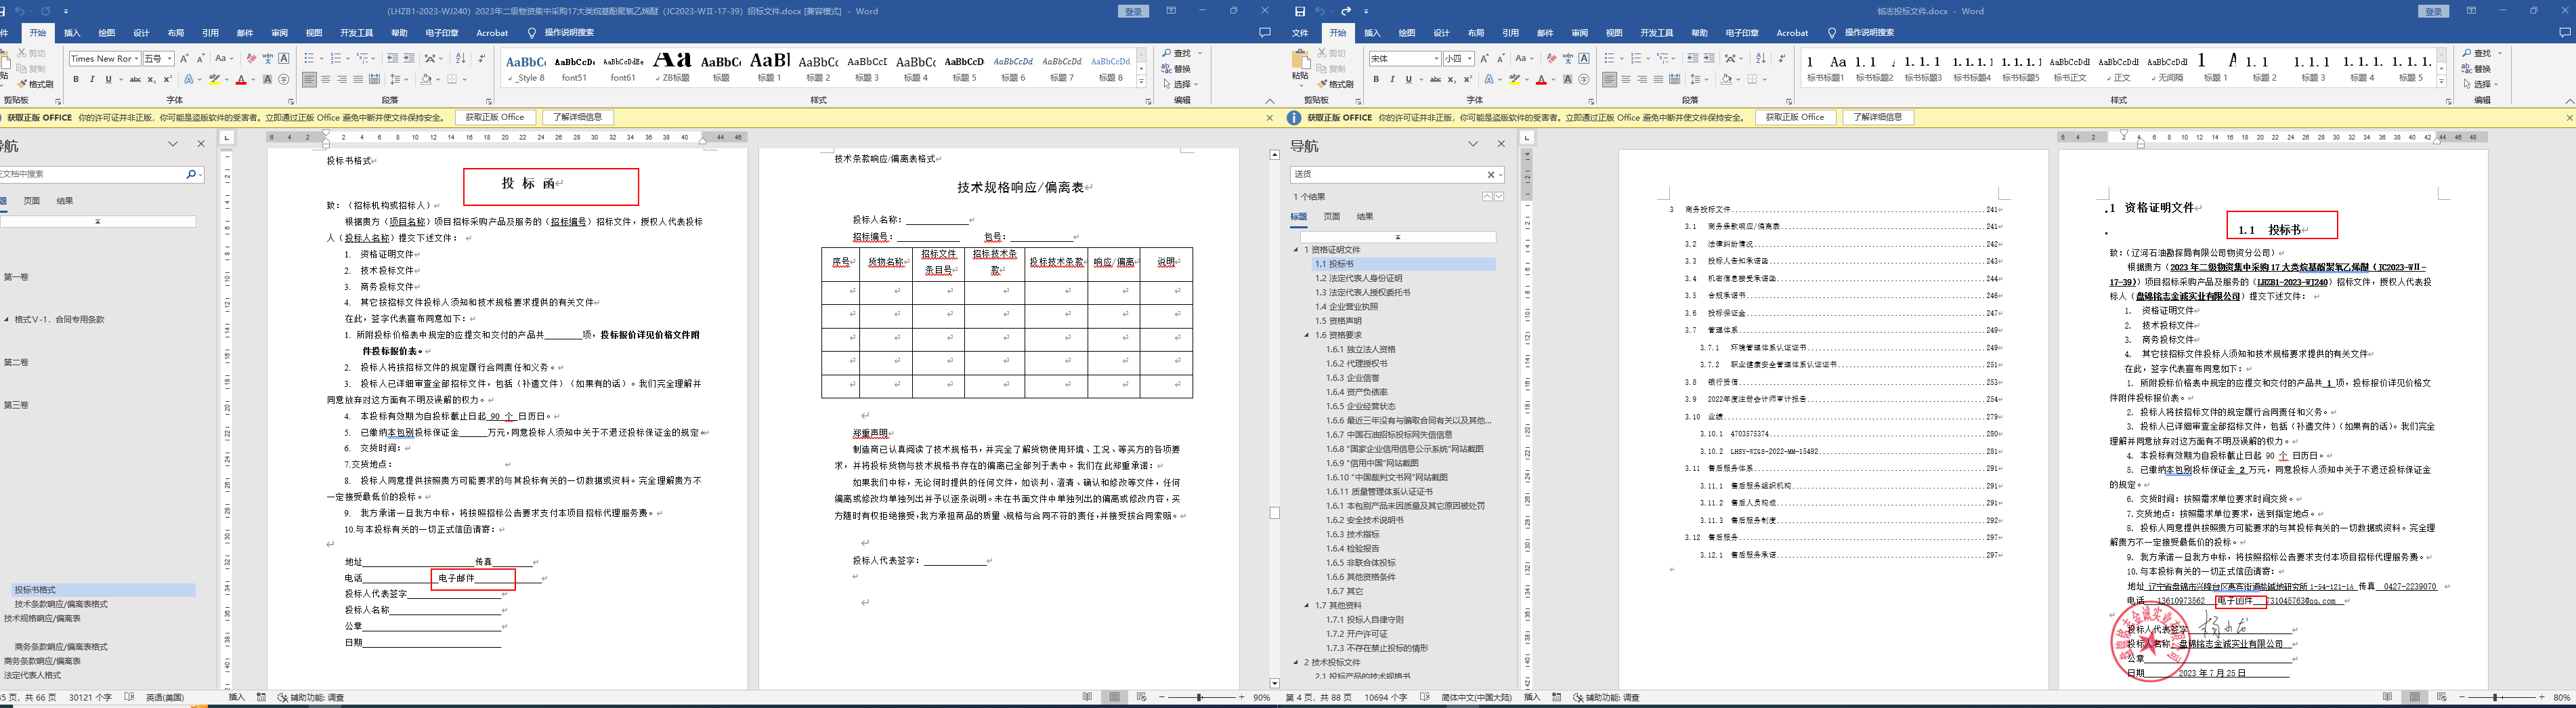Image resolution: width=2576 pixels, height=708 pixels.
Task: Shrink font size in the right 铭志投标文件 window
Action: [1500, 58]
